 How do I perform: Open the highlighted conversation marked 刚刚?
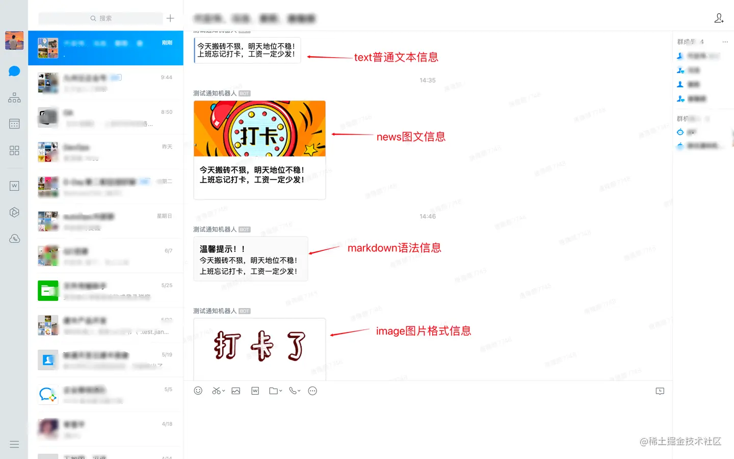(x=106, y=48)
